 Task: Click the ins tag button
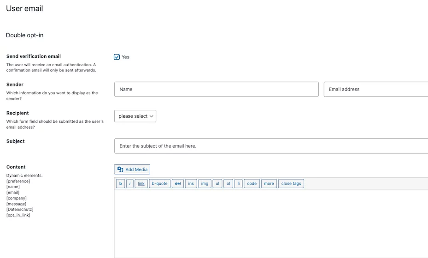[x=191, y=183]
